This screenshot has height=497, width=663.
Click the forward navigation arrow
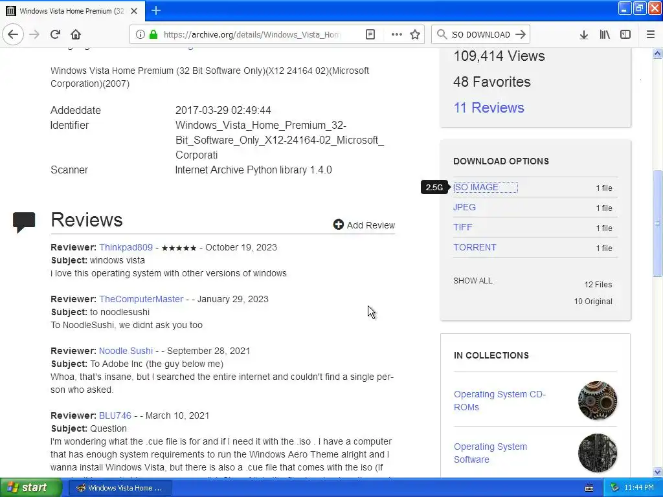coord(34,34)
